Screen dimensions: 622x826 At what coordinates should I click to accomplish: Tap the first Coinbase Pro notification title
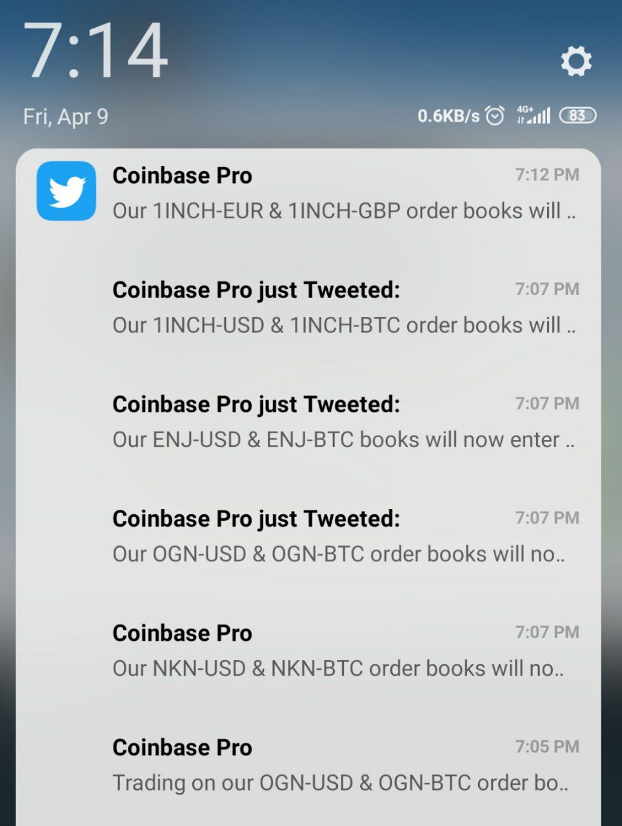[x=182, y=176]
